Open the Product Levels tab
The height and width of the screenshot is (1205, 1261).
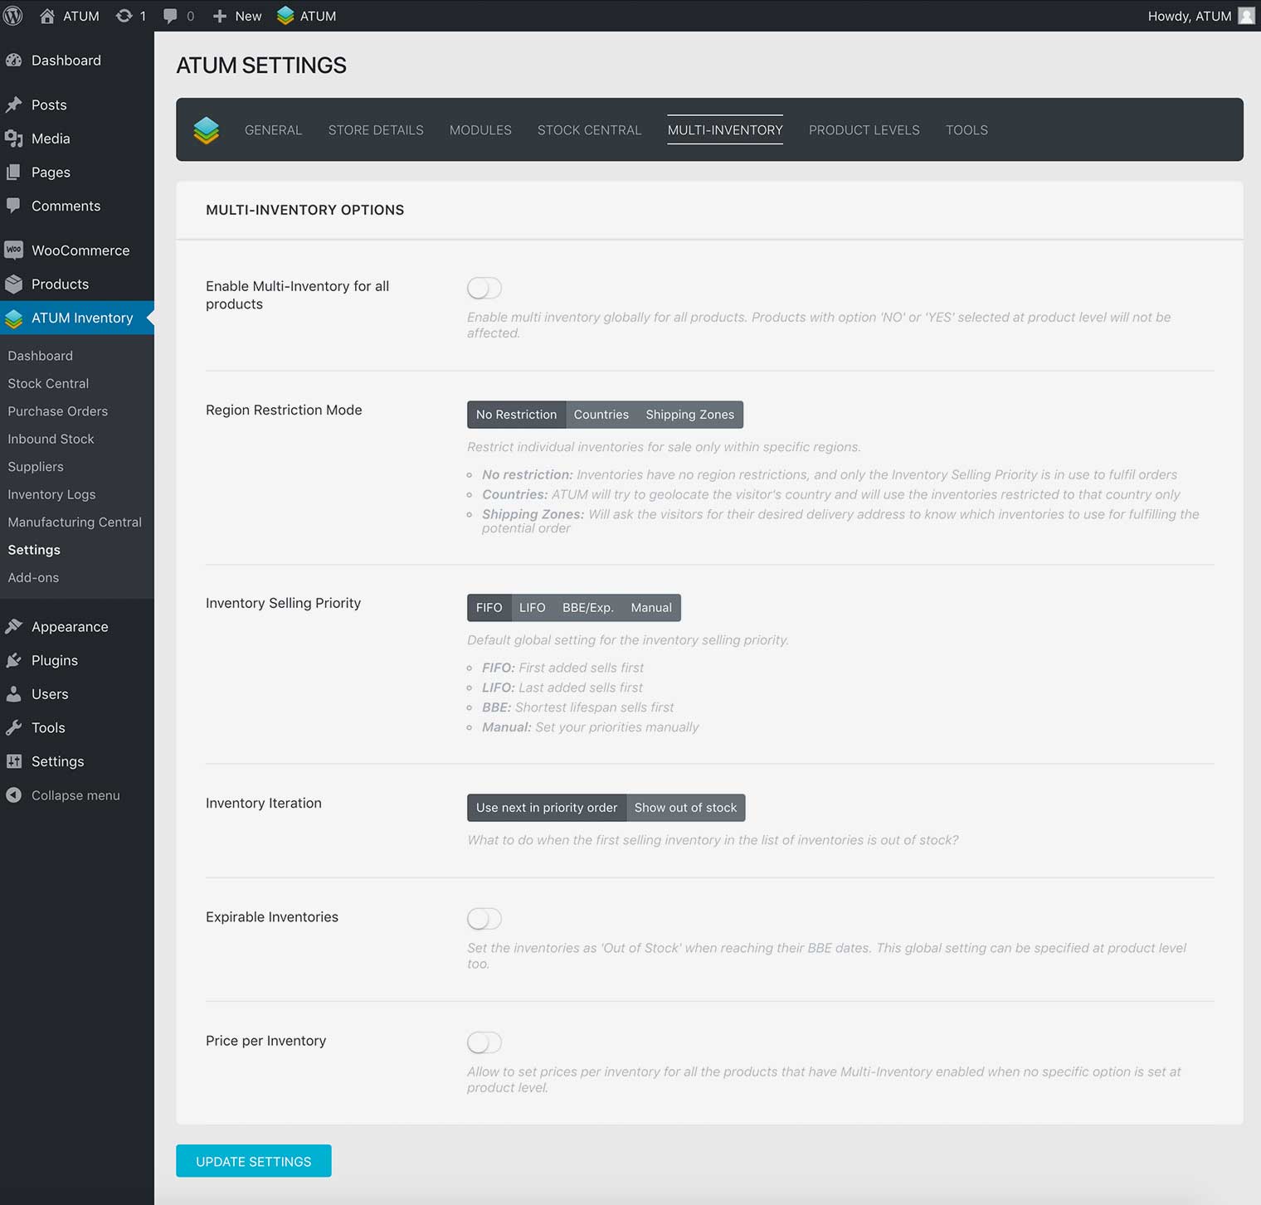(864, 130)
